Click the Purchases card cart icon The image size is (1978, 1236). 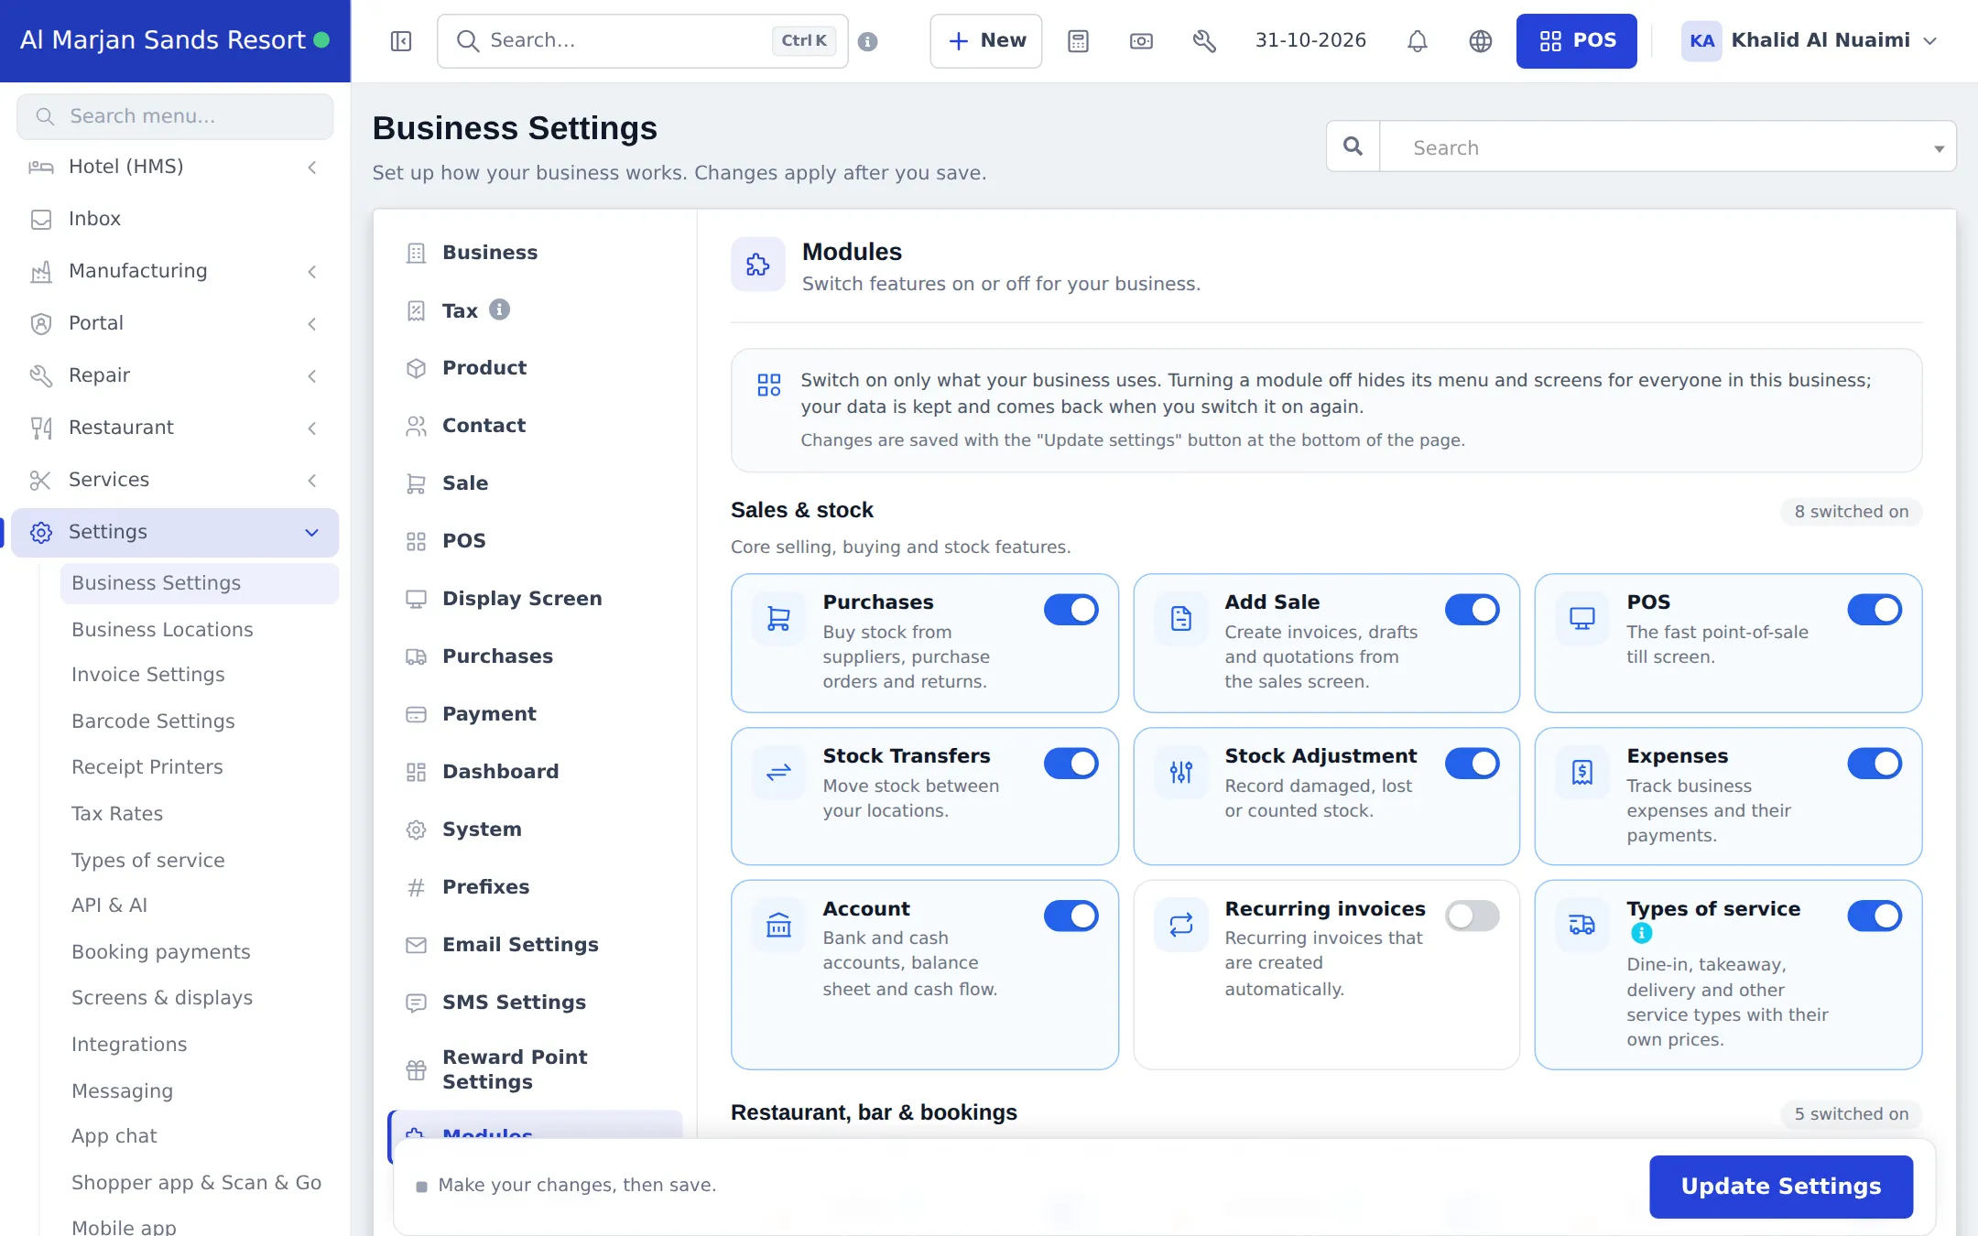778,620
